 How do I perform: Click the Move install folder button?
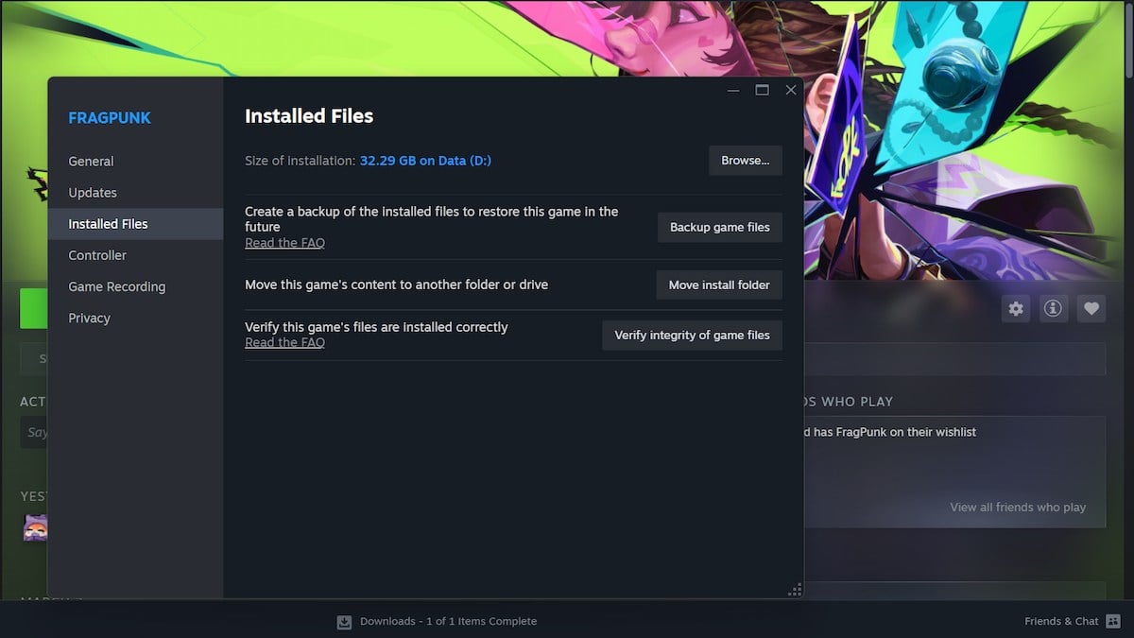718,285
